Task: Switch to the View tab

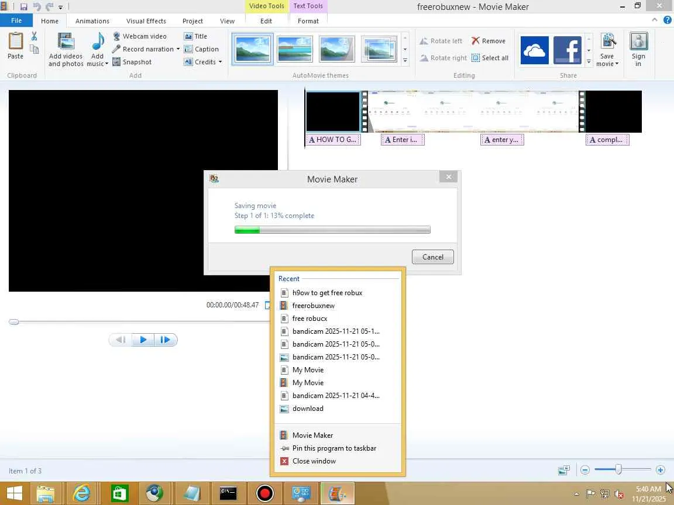Action: [228, 21]
